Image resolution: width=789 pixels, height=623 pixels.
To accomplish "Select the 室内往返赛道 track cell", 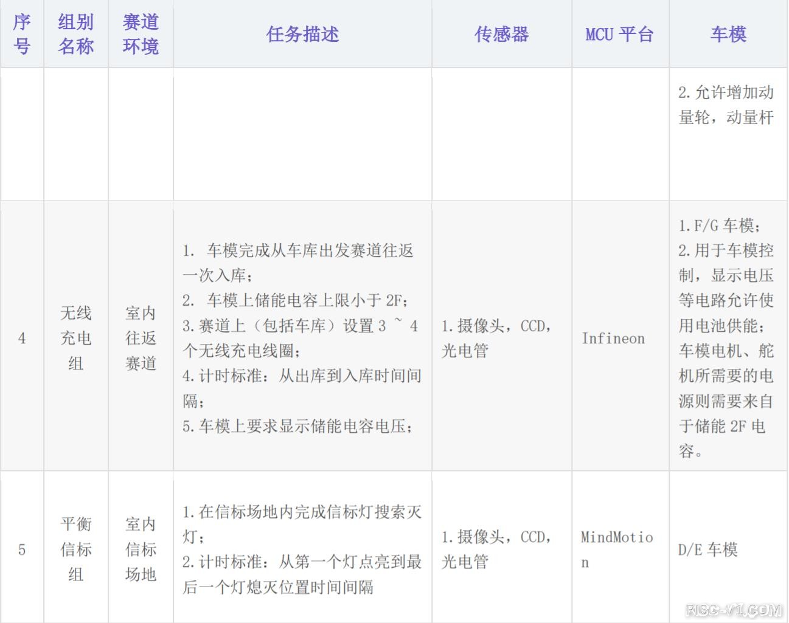I will pyautogui.click(x=141, y=338).
